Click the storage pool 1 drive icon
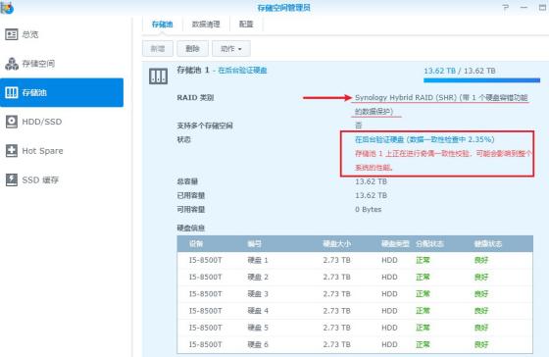 158,76
